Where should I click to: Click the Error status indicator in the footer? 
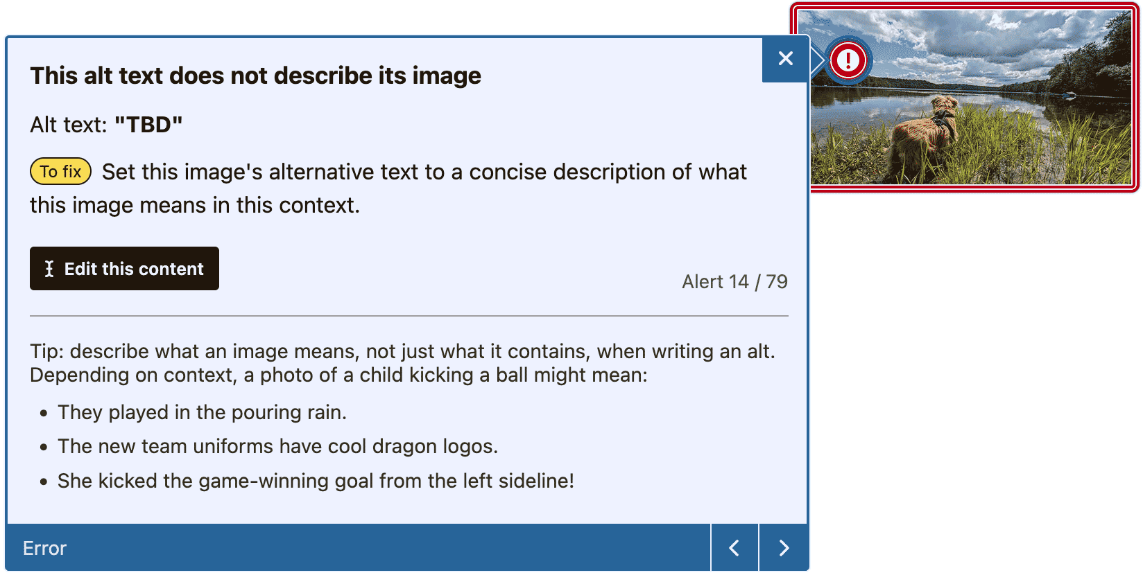coord(44,548)
